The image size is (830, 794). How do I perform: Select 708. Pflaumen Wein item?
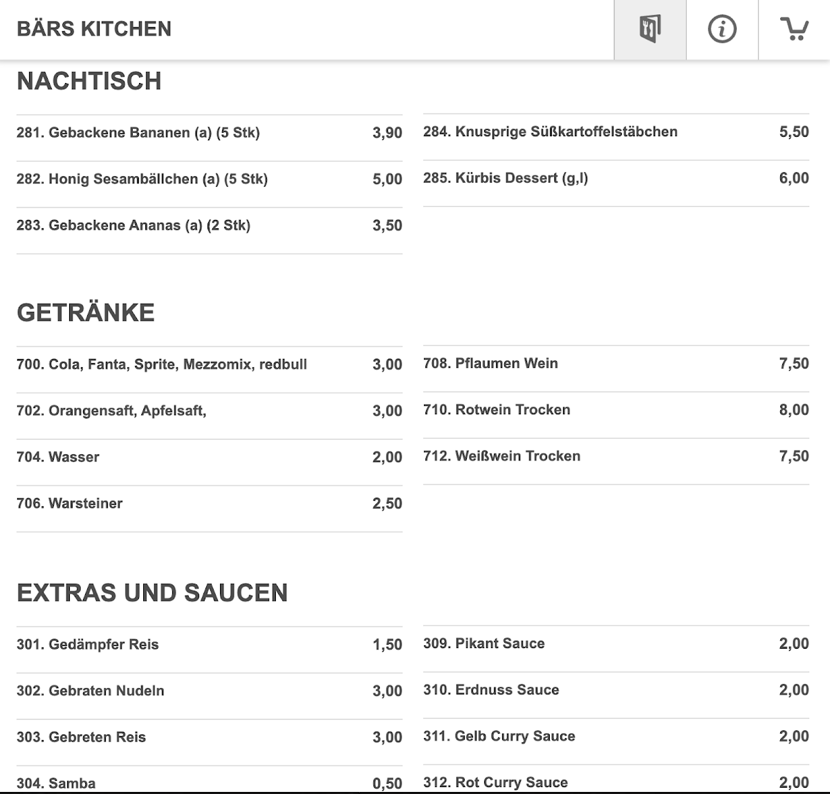tap(616, 369)
